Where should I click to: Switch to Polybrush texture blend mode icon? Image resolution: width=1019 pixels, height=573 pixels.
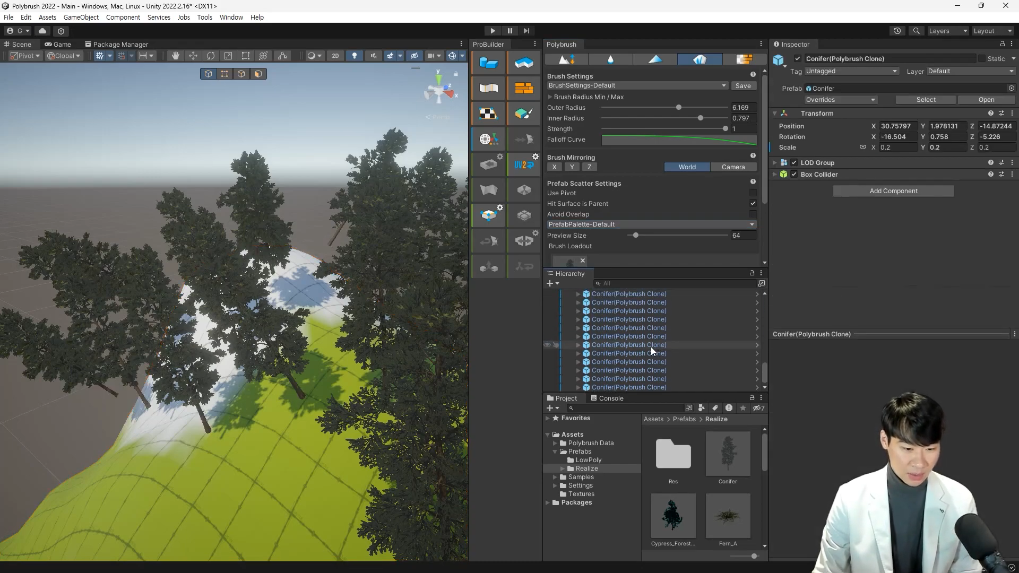[x=744, y=59]
